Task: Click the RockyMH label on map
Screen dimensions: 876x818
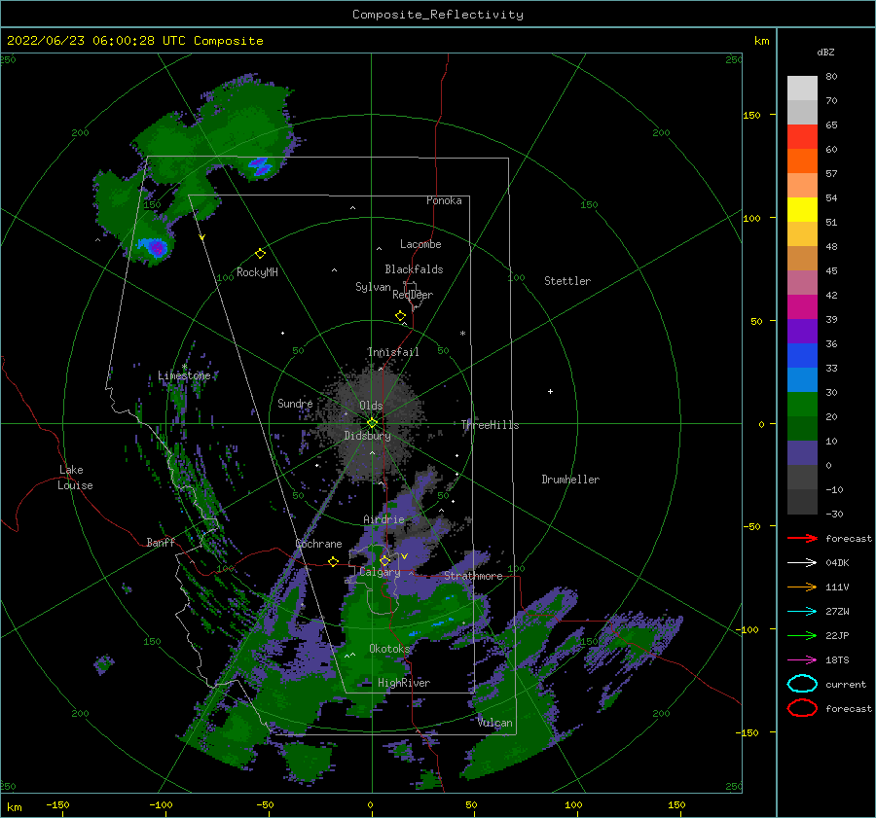Action: pos(257,272)
